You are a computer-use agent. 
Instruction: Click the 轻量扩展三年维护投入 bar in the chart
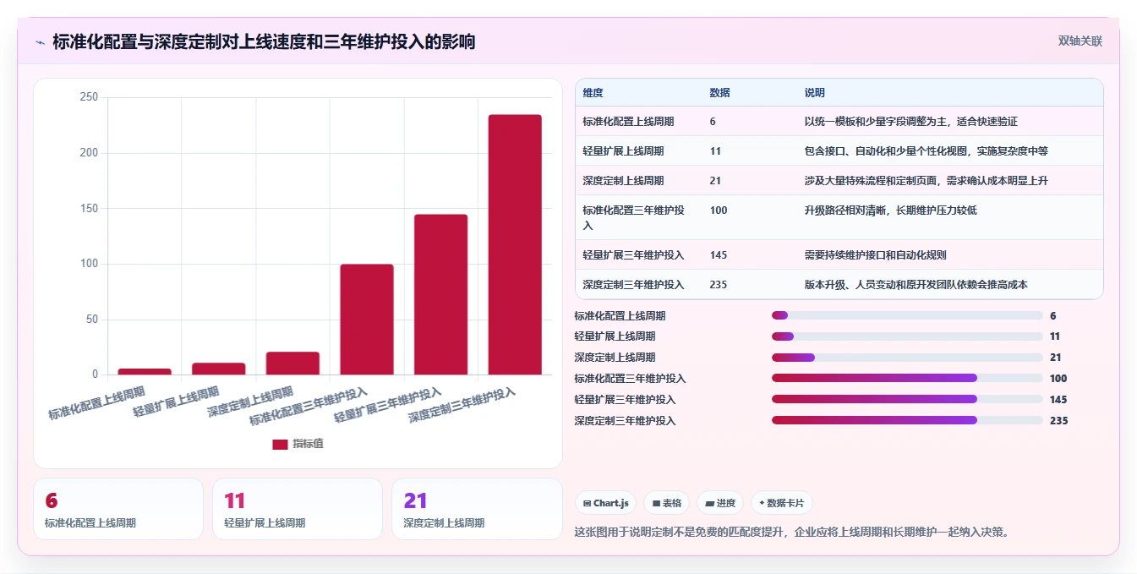click(440, 294)
